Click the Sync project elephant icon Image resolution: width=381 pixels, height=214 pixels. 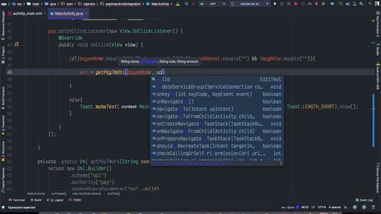pyautogui.click(x=348, y=4)
